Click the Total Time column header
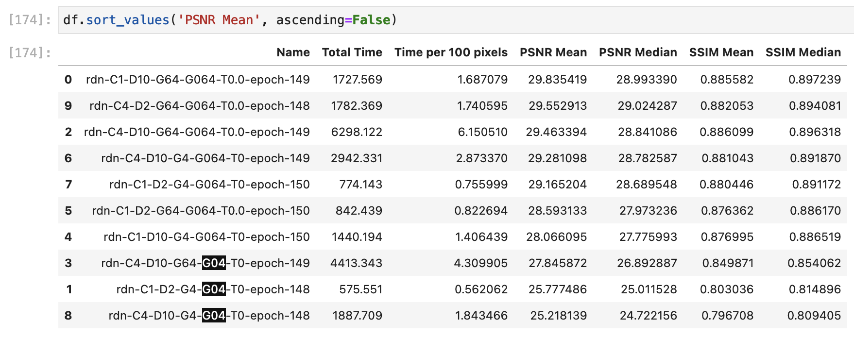 pos(352,52)
